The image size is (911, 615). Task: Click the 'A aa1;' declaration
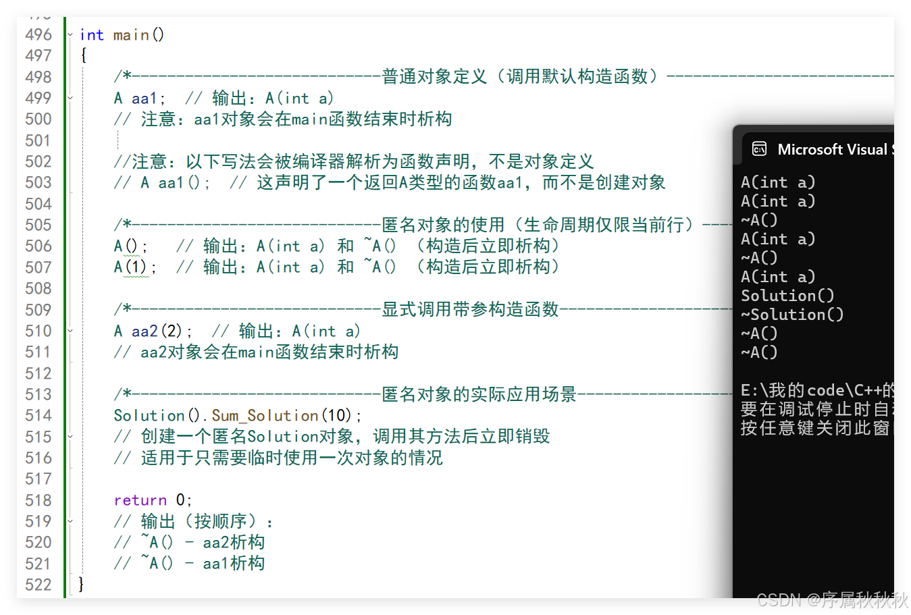pos(140,99)
